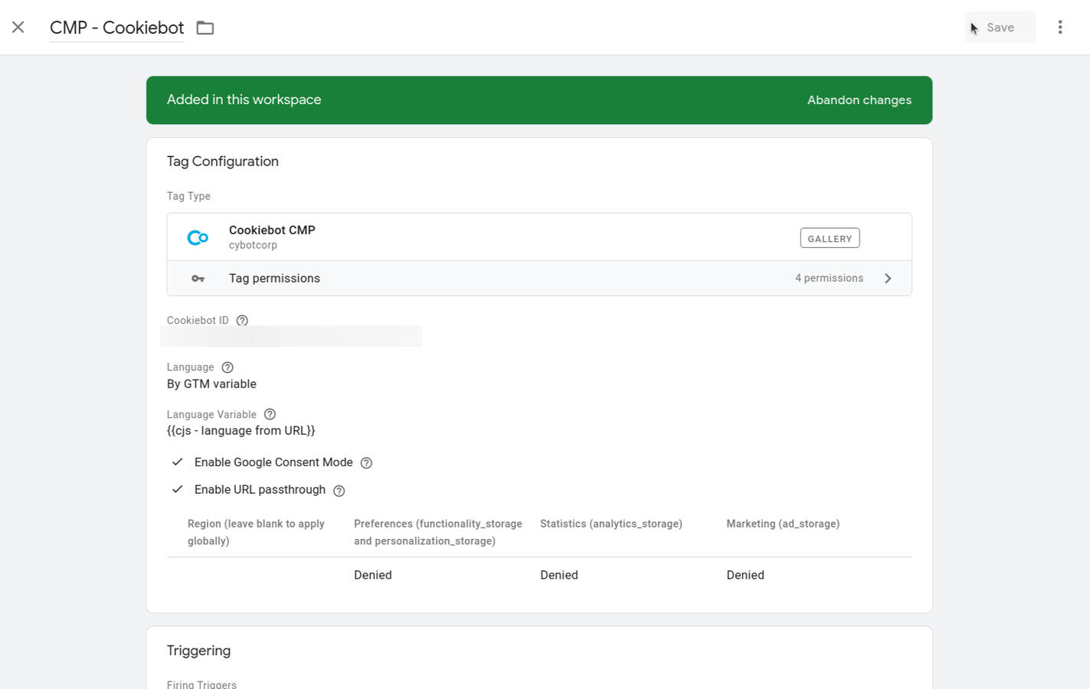Toggle the Enable Google Consent Mode checkmark
This screenshot has height=689, width=1090.
[177, 462]
